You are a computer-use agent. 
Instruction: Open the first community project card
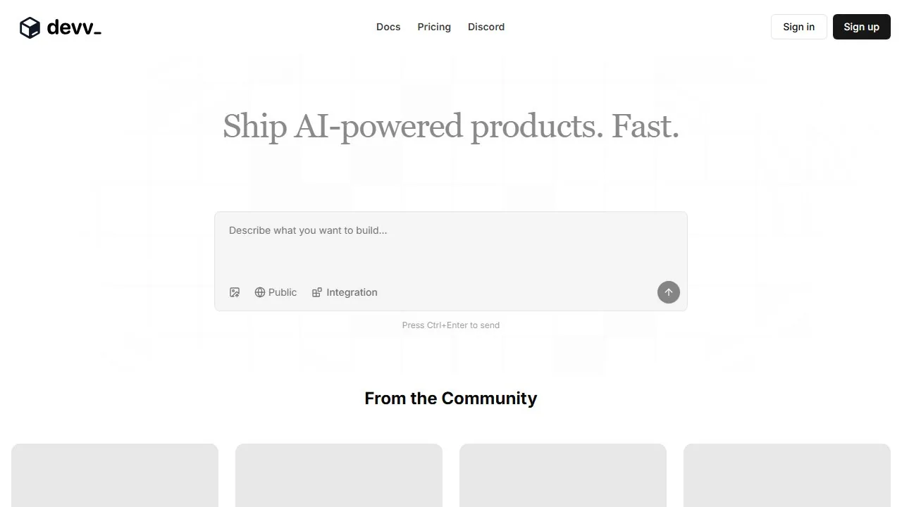[115, 475]
